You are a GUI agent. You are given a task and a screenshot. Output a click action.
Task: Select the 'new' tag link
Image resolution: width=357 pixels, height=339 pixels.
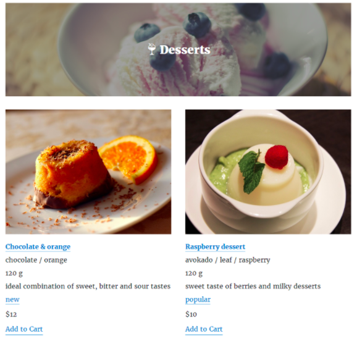coord(12,299)
